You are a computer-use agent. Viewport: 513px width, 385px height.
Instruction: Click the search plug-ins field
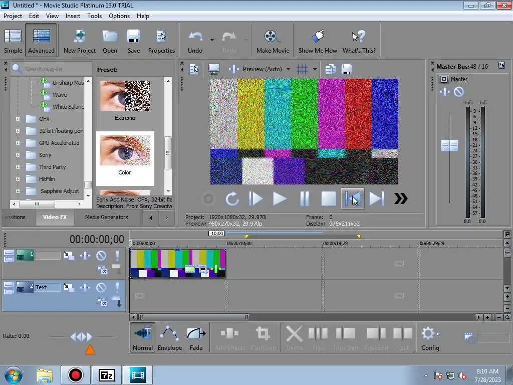pyautogui.click(x=51, y=69)
